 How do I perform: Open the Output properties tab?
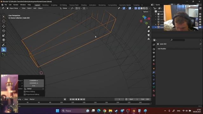tap(154, 53)
